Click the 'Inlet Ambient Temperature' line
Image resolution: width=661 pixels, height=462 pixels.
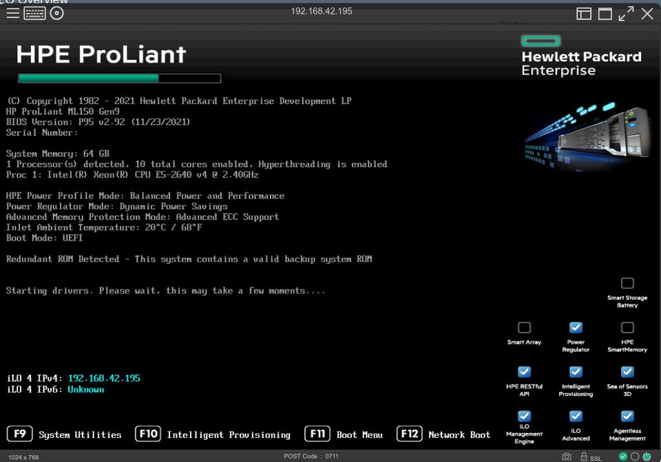pyautogui.click(x=104, y=228)
